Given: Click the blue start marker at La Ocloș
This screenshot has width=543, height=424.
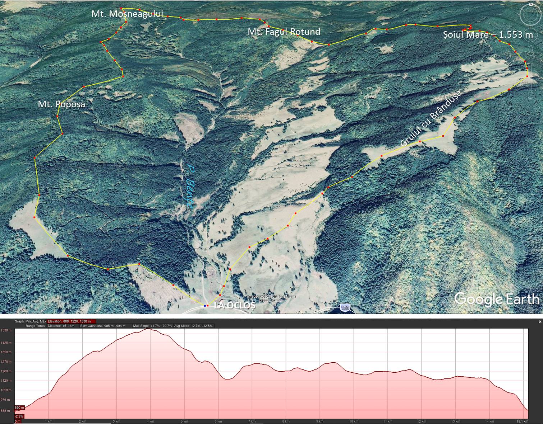Looking at the screenshot, I should pyautogui.click(x=205, y=306).
